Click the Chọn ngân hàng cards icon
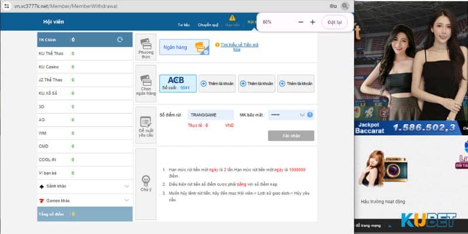Viewport: 468px width, 234px height. click(x=146, y=80)
